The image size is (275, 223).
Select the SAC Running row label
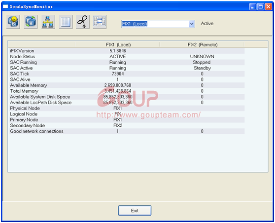pos(23,62)
